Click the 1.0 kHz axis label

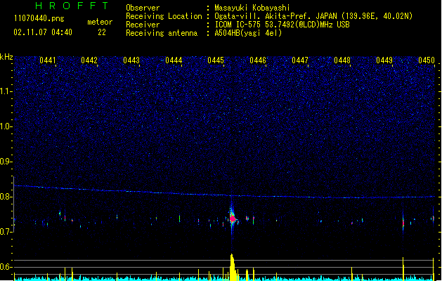[x=6, y=126]
